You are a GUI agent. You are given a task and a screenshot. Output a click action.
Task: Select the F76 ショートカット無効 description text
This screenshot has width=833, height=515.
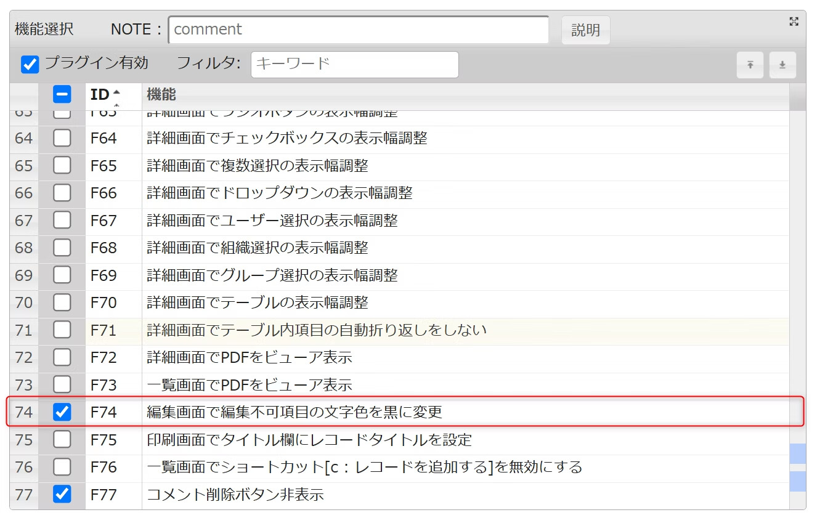(x=365, y=467)
